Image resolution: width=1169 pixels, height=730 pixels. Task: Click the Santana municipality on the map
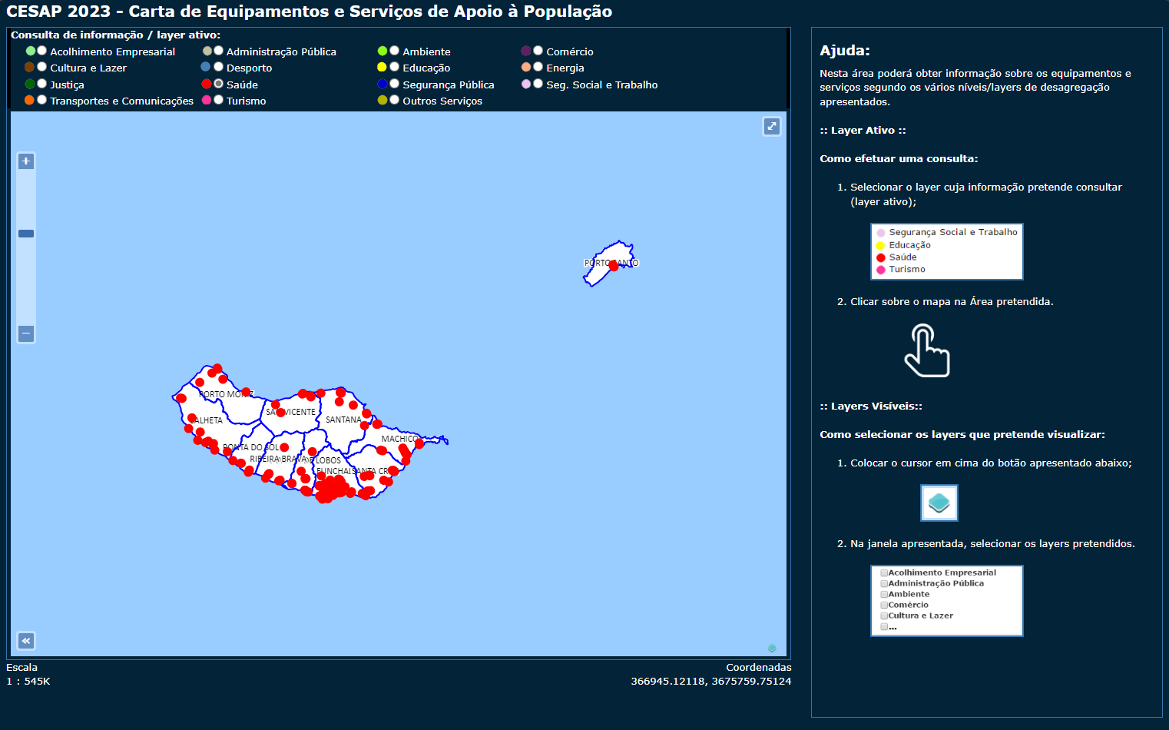coord(342,420)
